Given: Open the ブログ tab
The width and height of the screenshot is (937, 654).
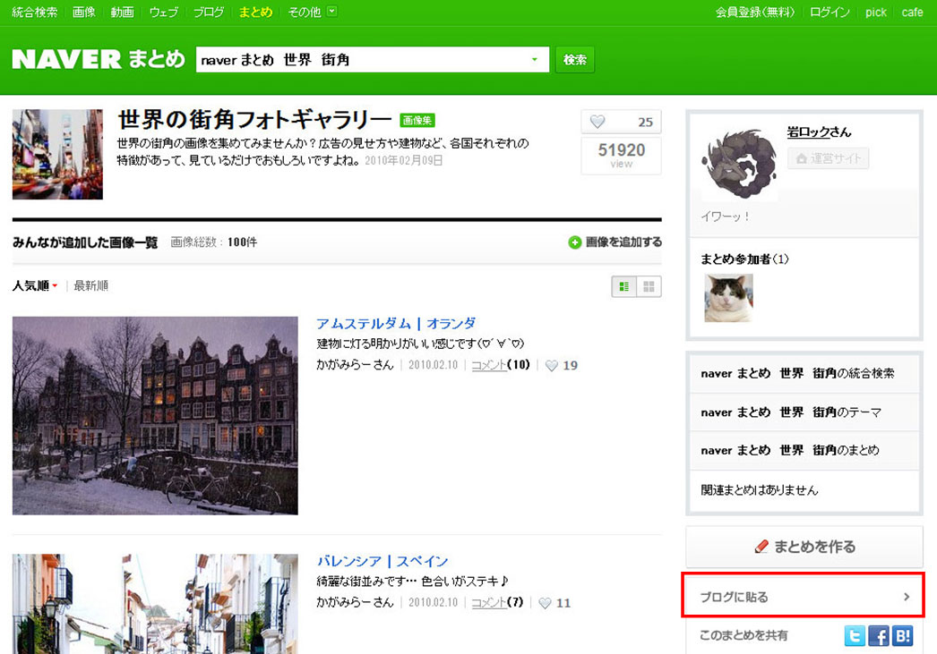Looking at the screenshot, I should pos(209,12).
